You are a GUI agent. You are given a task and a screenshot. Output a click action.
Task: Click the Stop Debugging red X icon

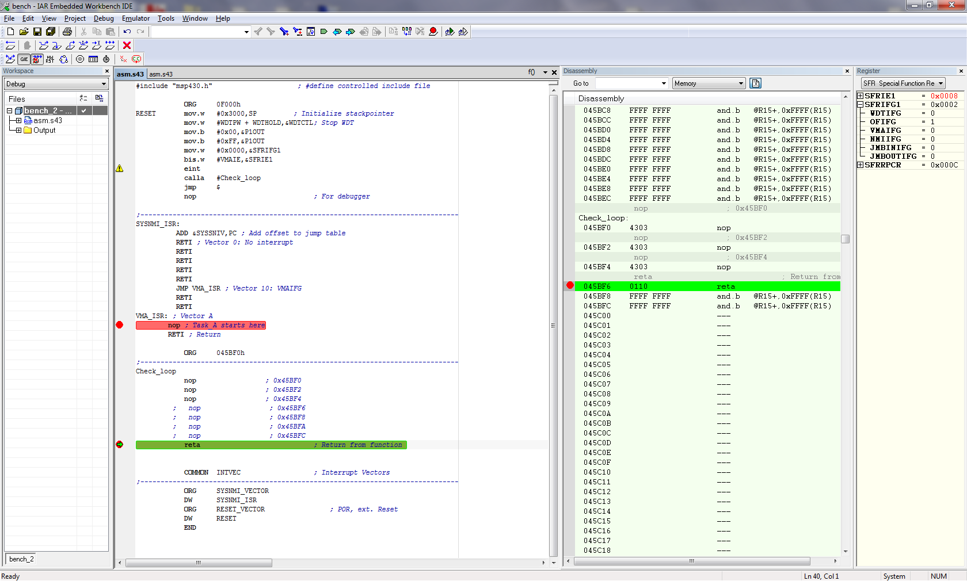coord(127,45)
